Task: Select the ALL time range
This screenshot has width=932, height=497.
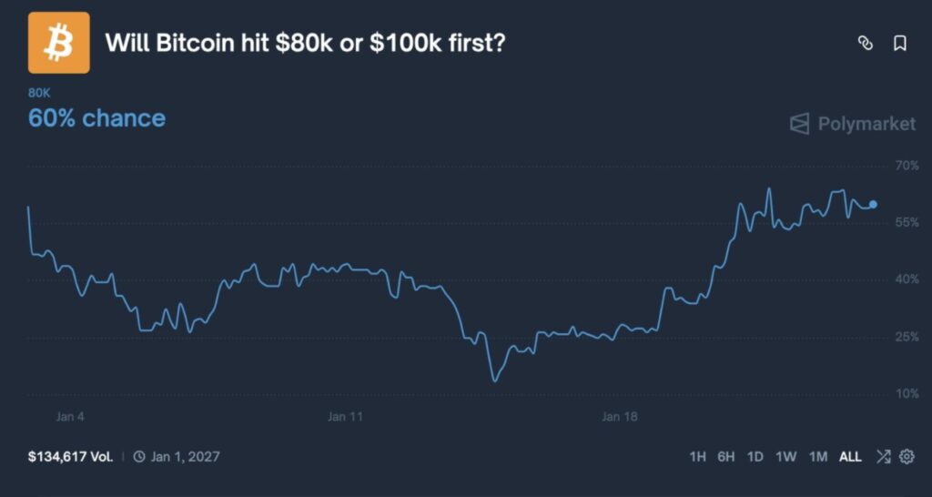Action: pyautogui.click(x=850, y=456)
